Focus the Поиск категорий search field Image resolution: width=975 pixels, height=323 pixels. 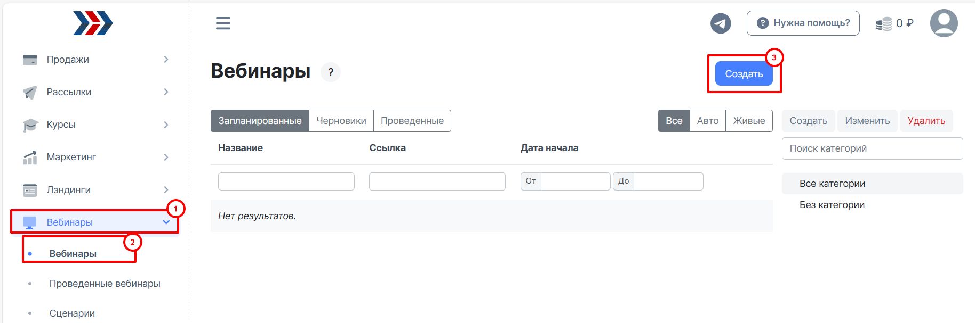tap(873, 148)
